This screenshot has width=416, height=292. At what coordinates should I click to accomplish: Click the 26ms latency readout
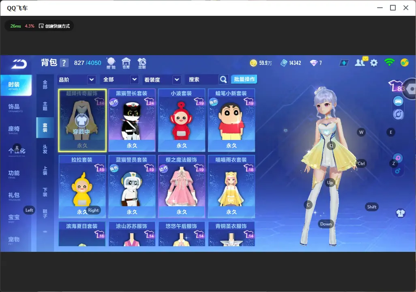coord(16,26)
